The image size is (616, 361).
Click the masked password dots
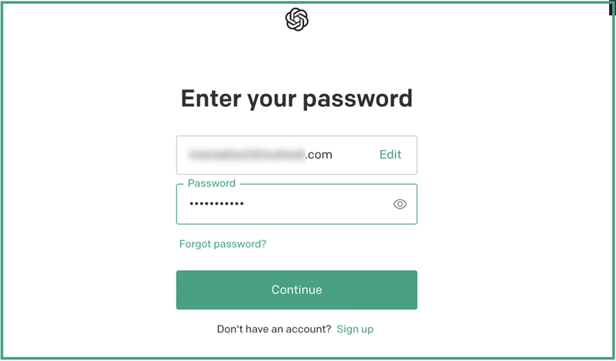pyautogui.click(x=216, y=204)
